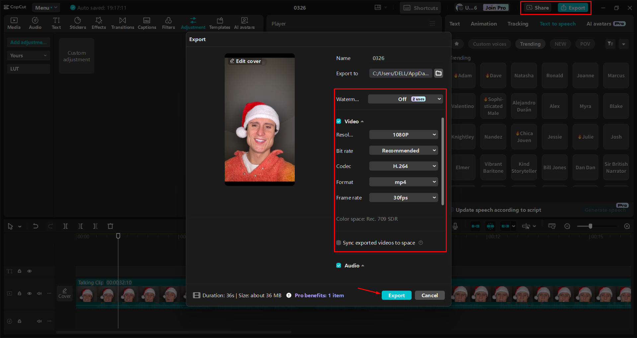The height and width of the screenshot is (338, 637).
Task: Open the Stickers panel
Action: pos(78,23)
